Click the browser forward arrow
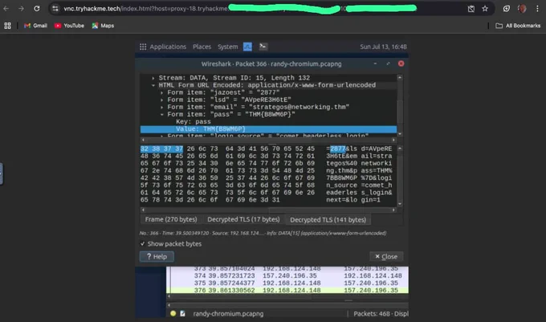 click(21, 9)
